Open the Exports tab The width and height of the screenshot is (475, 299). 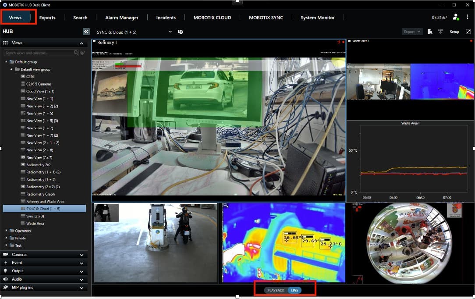coord(47,18)
